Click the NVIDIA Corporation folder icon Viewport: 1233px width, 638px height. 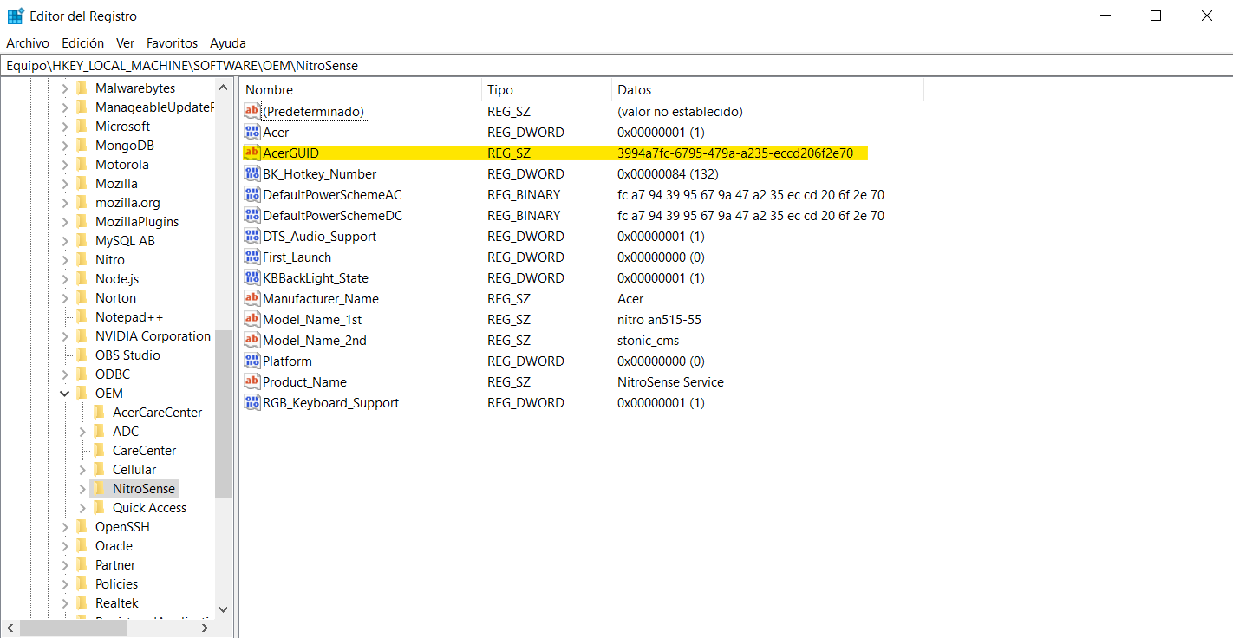(x=82, y=335)
